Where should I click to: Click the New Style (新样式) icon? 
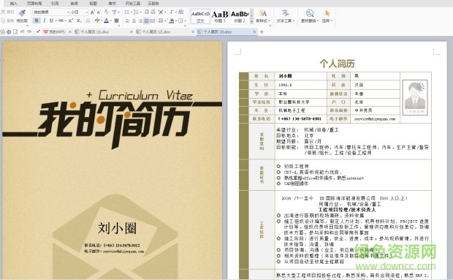coord(263,13)
